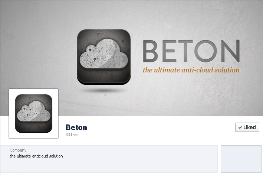
Task: Click the anticloud description text under Company
Action: pyautogui.click(x=36, y=156)
